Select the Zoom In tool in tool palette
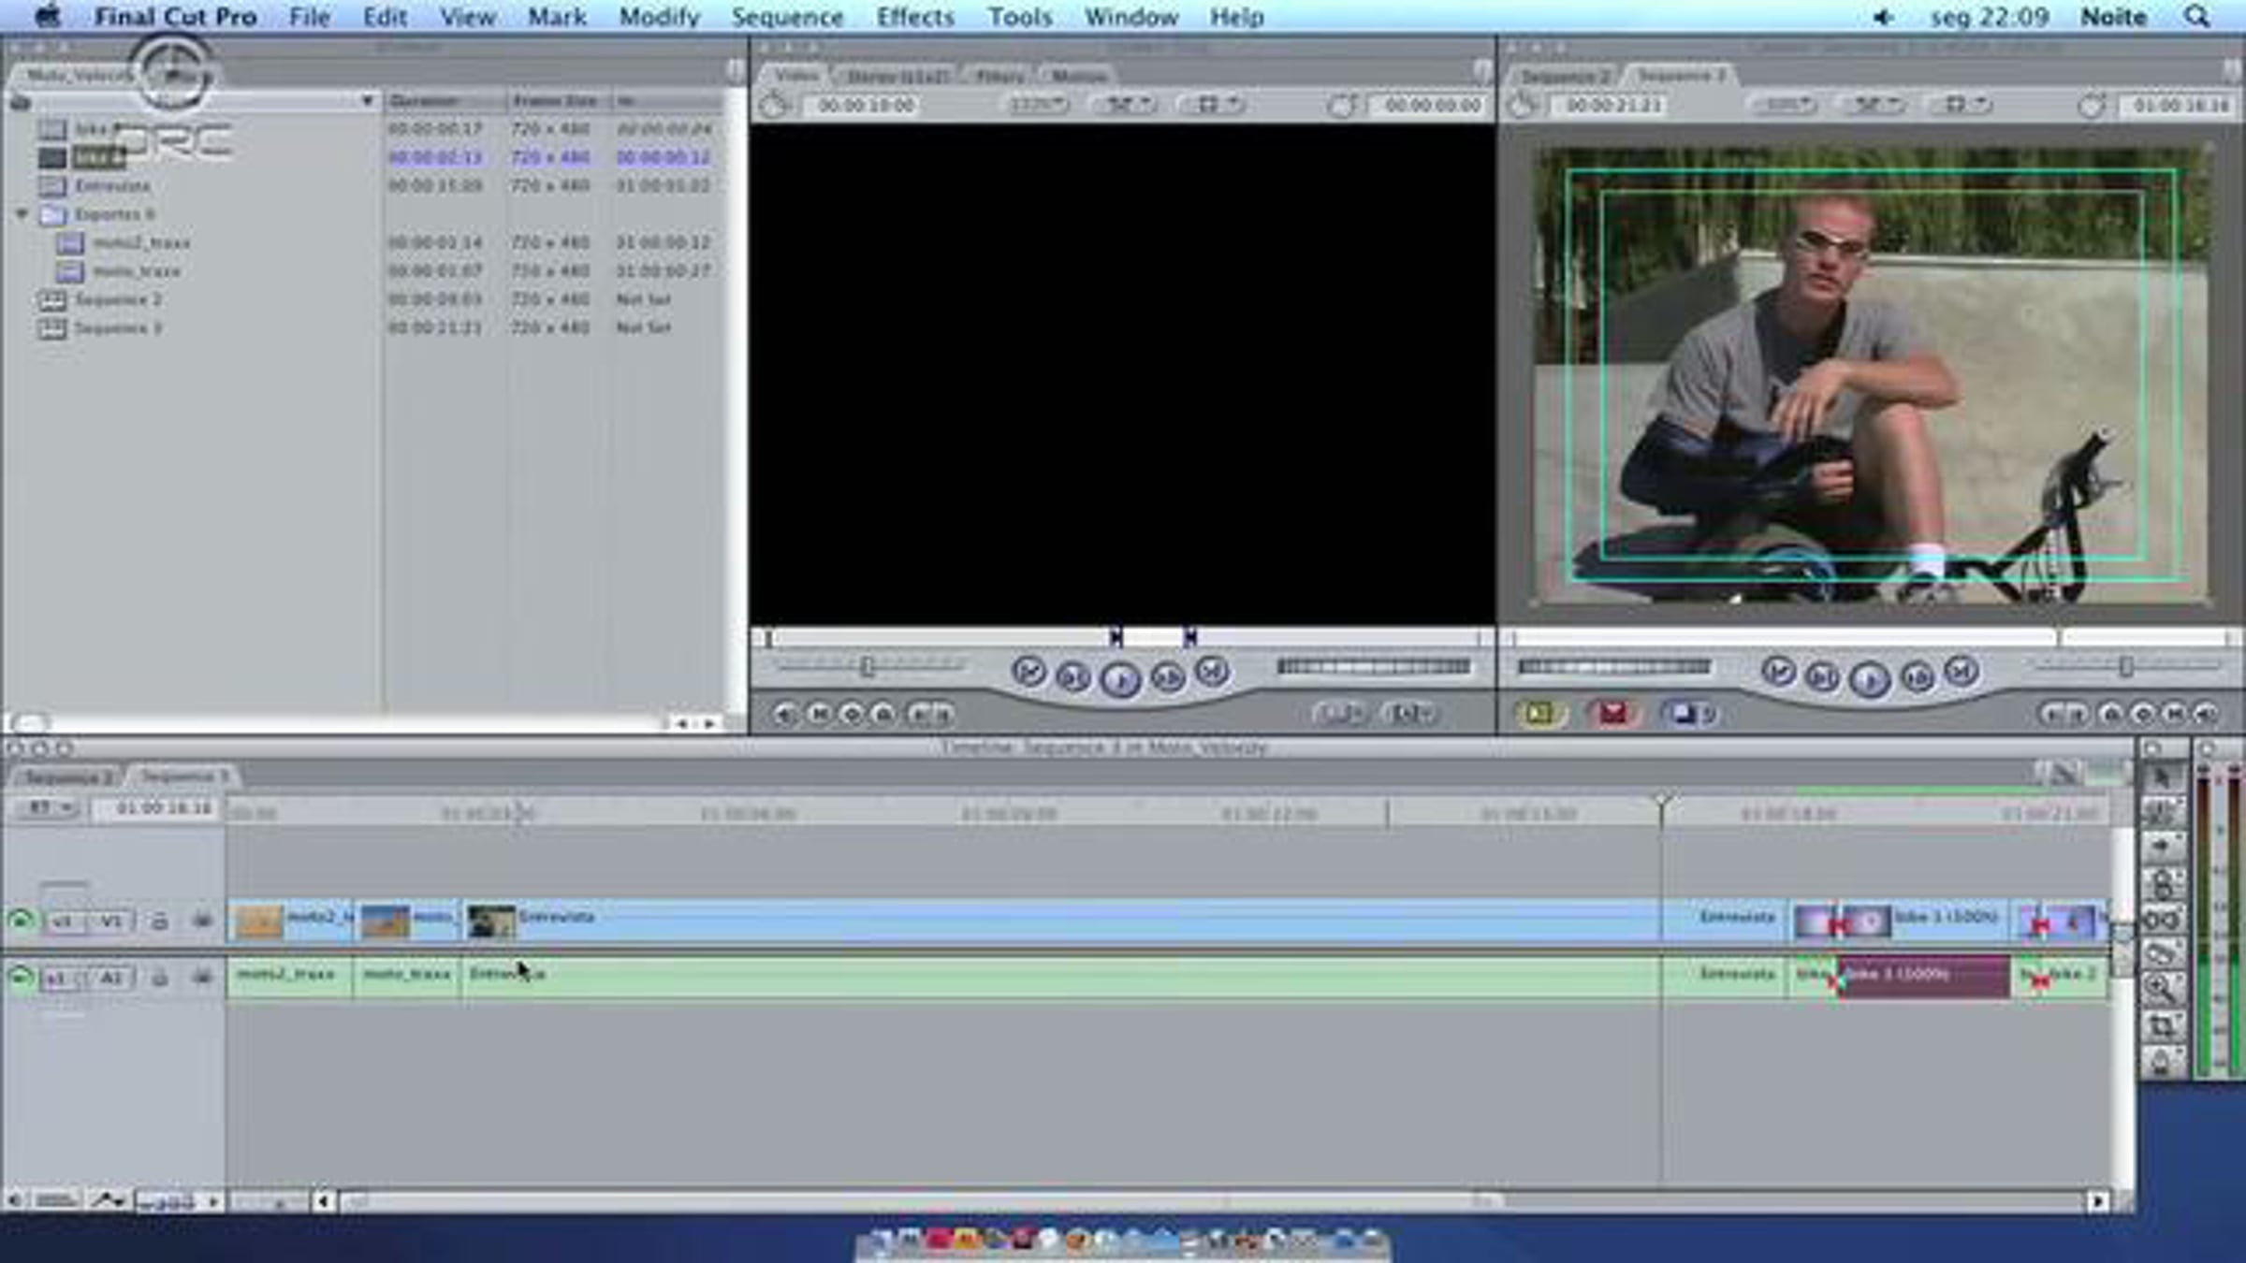2246x1263 pixels. tap(2162, 989)
